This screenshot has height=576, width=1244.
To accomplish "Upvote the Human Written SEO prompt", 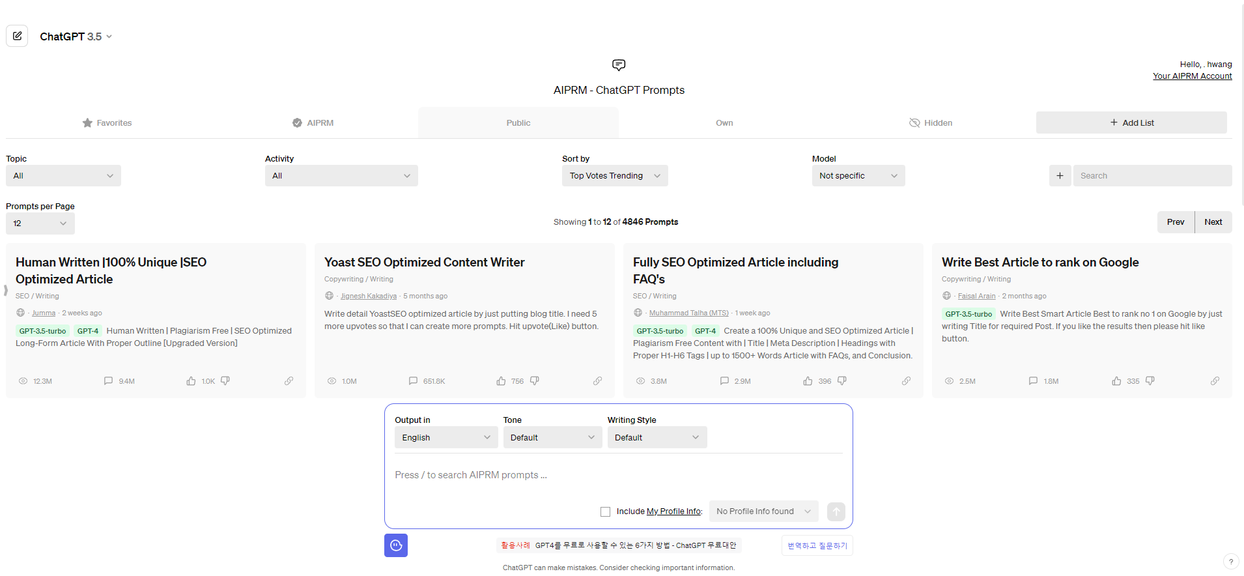I will click(191, 381).
